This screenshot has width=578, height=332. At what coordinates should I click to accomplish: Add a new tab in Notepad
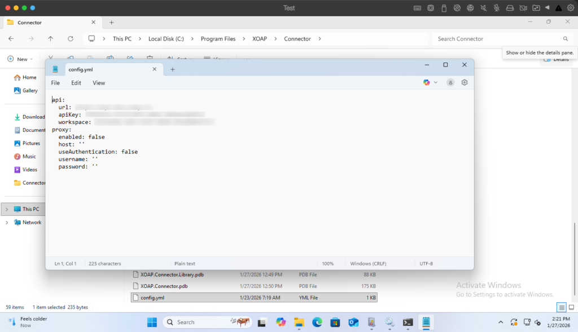pyautogui.click(x=173, y=69)
